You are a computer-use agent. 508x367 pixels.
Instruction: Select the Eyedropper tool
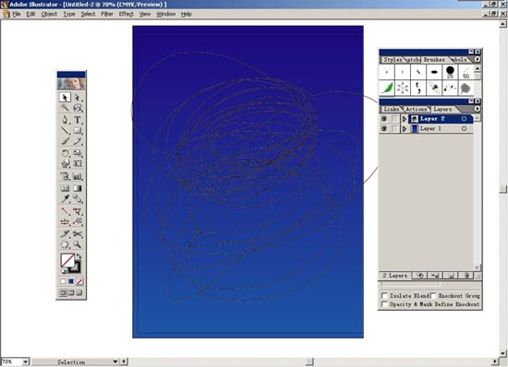point(66,198)
